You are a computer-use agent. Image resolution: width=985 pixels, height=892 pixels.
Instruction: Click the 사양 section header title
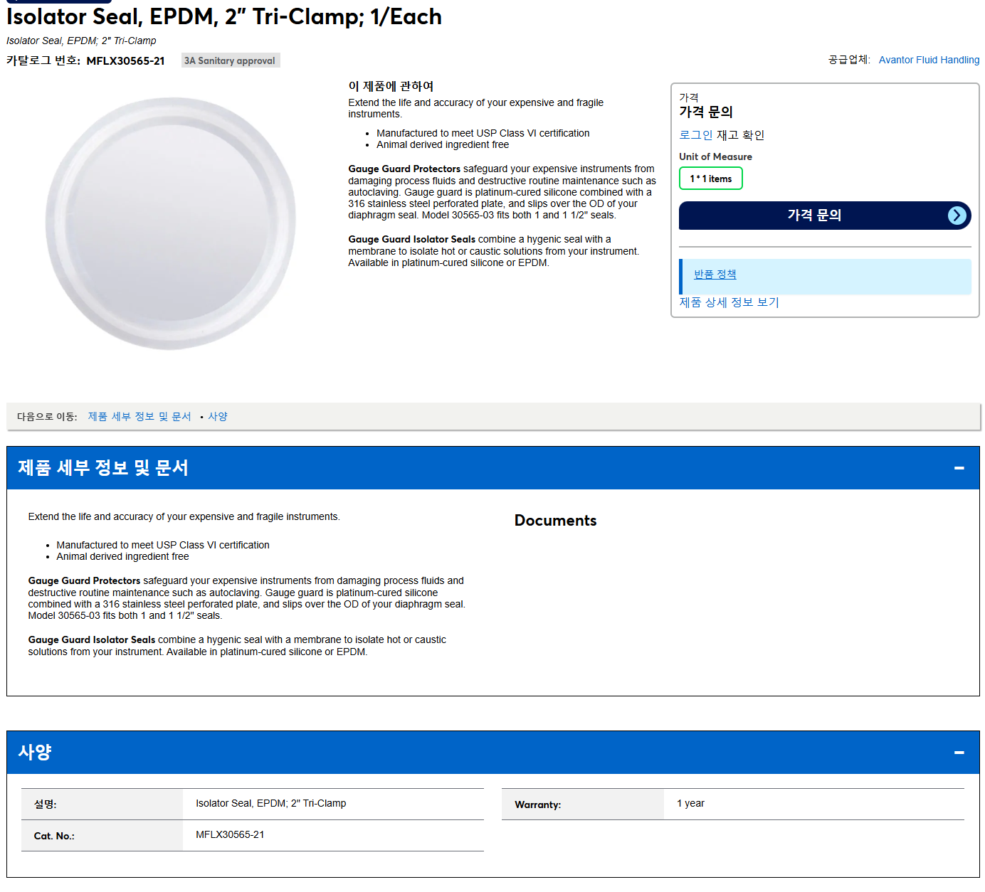click(35, 753)
